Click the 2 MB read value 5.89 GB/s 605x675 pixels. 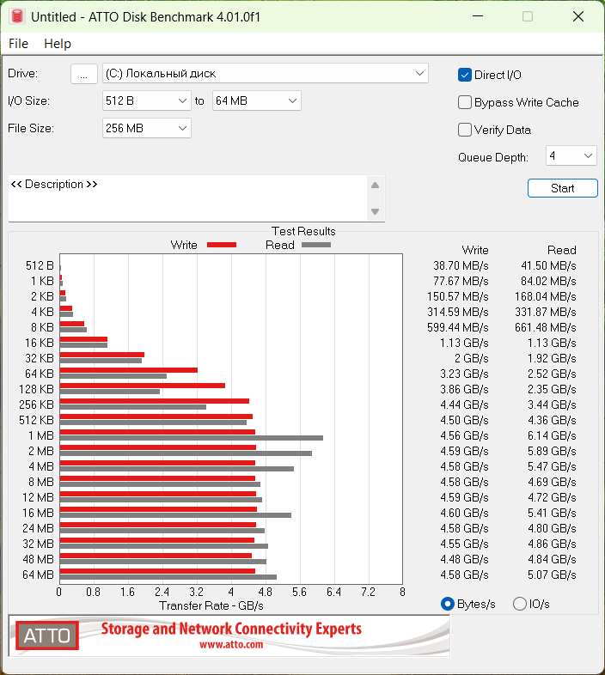[552, 451]
